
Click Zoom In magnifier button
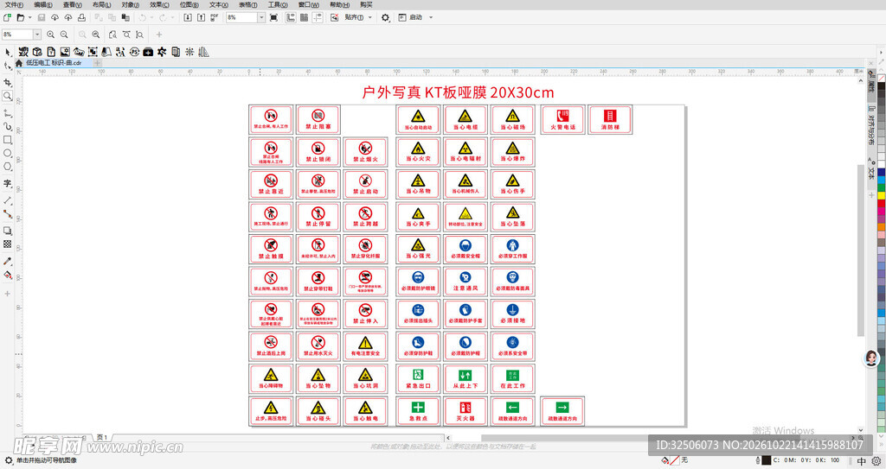(x=50, y=35)
